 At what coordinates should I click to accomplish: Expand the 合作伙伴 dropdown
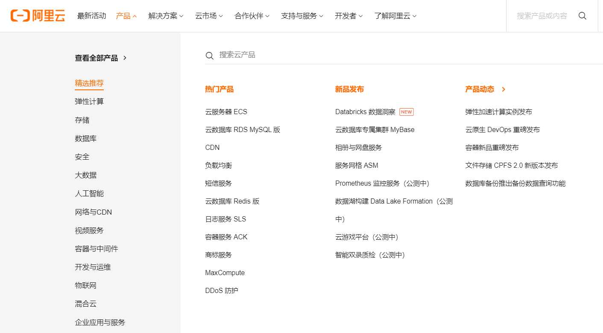point(252,16)
